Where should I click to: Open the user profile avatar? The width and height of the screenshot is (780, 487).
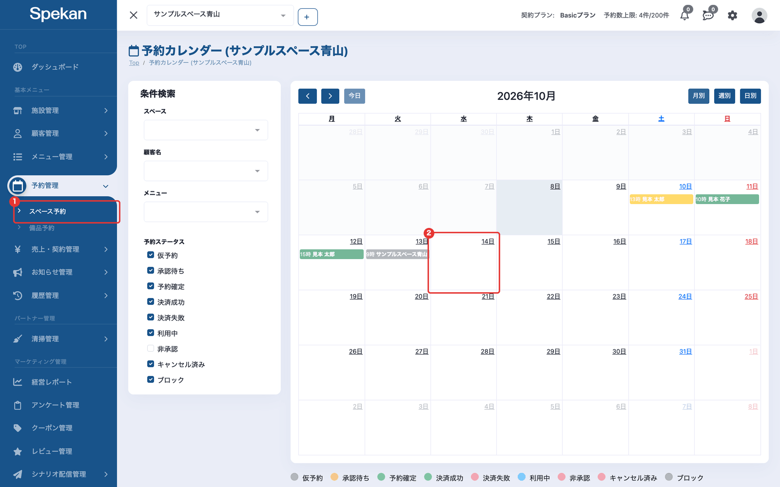[759, 16]
